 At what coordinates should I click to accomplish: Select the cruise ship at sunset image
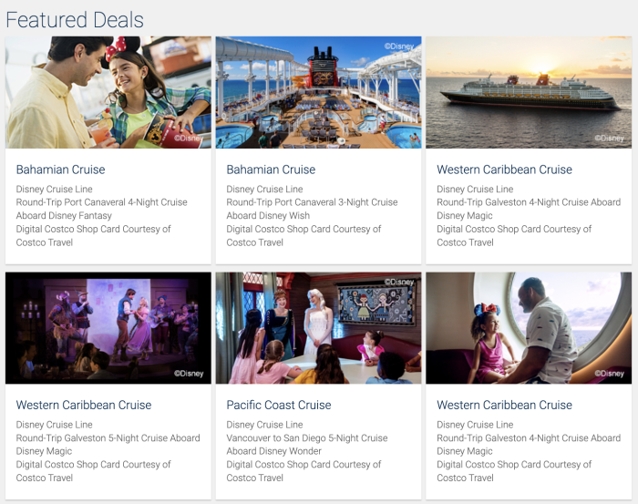point(528,92)
